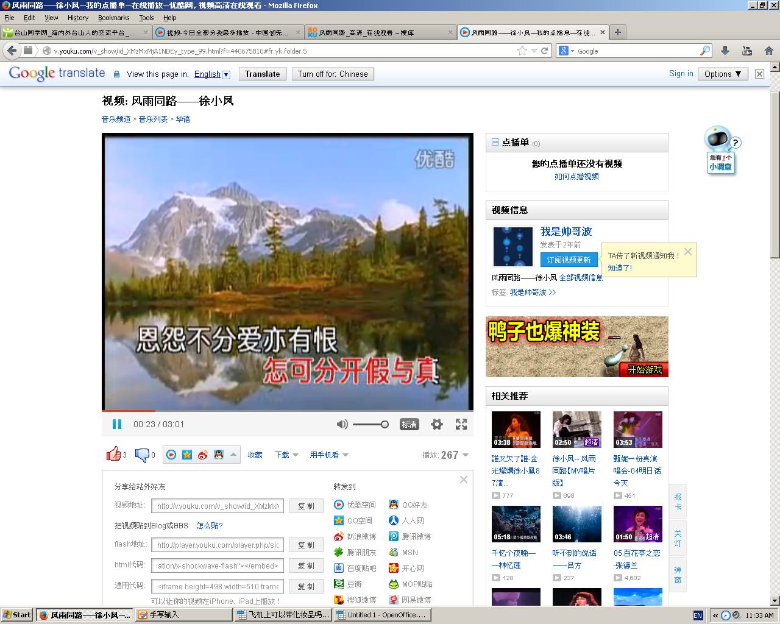Close the share panel with X
Viewport: 780px width, 624px height.
[464, 480]
